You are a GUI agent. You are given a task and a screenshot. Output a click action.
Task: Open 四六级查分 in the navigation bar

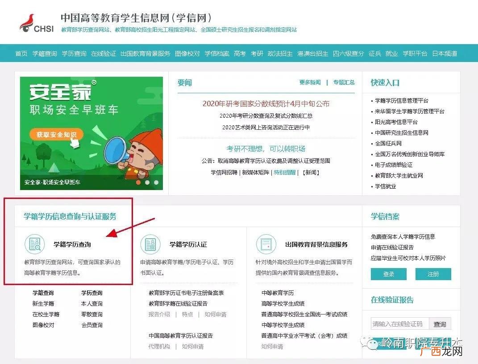pyautogui.click(x=349, y=54)
